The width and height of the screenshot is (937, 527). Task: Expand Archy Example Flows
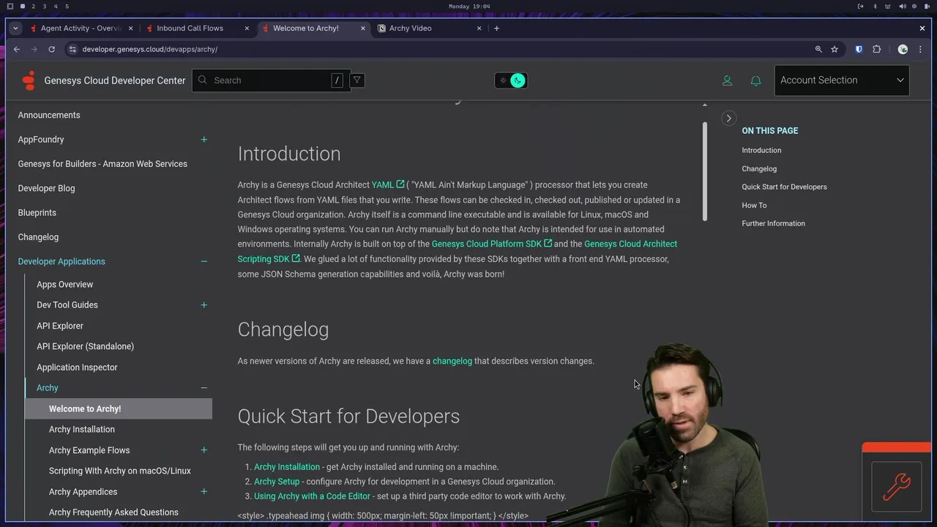click(x=204, y=450)
